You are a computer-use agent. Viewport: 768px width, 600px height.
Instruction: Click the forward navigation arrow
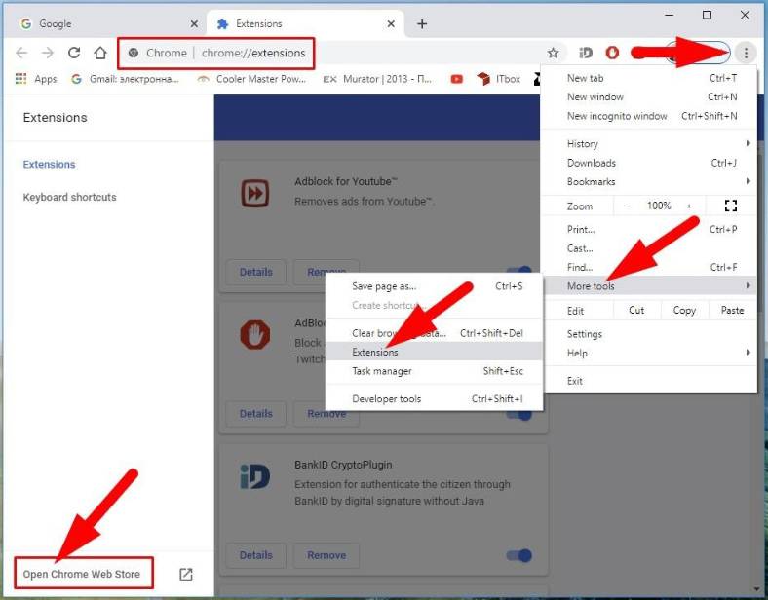coord(48,53)
